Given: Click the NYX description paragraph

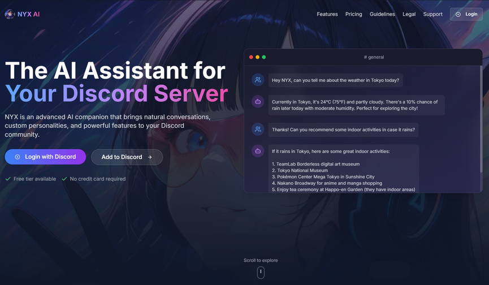Looking at the screenshot, I should 107,126.
